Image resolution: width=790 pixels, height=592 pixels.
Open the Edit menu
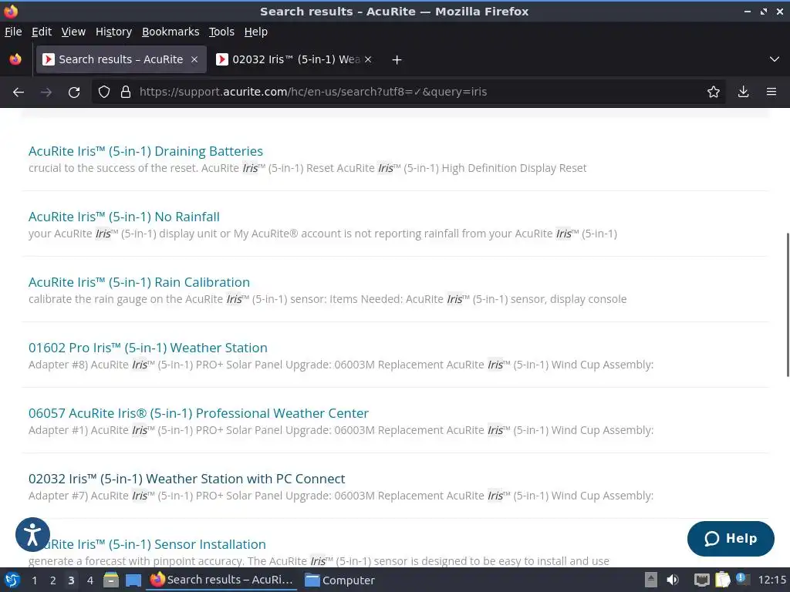click(42, 32)
